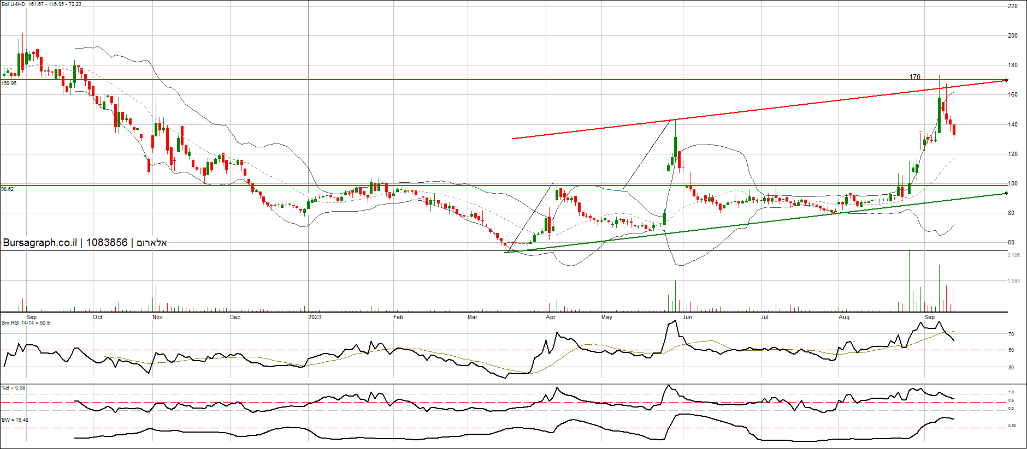
Task: Click the BW = 76.48 indicator label
Action: 15,420
